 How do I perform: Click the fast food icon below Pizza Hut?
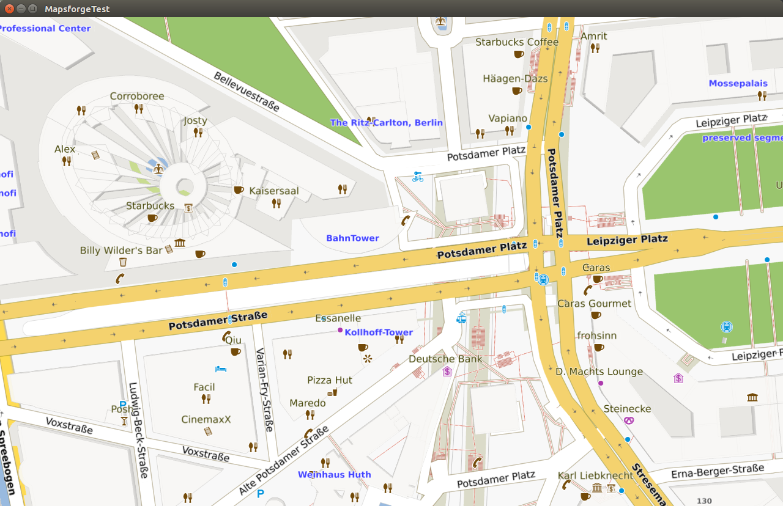[x=332, y=392]
